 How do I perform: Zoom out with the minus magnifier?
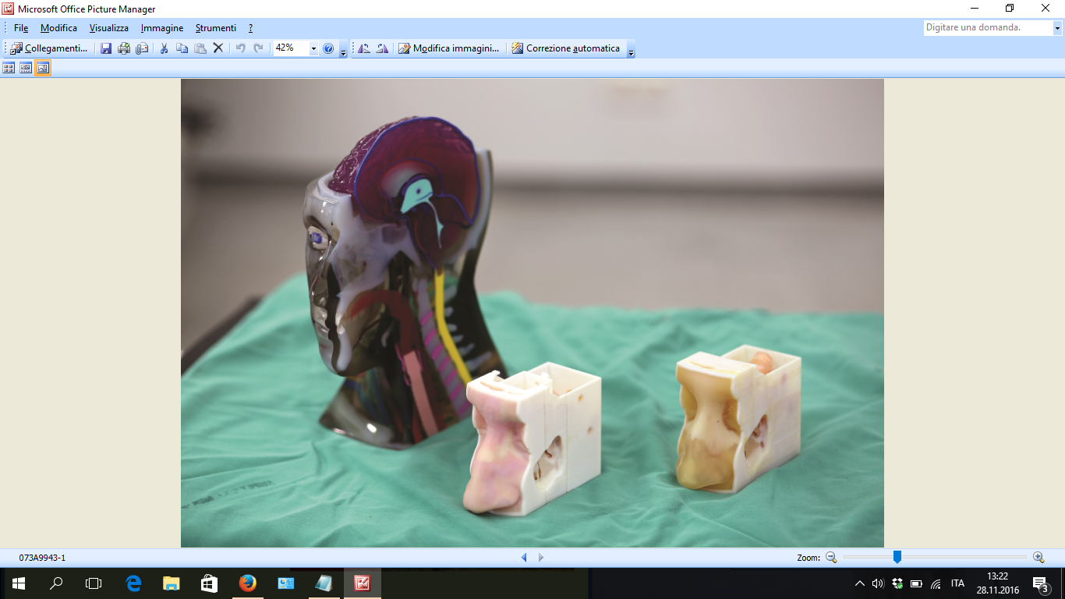(831, 557)
